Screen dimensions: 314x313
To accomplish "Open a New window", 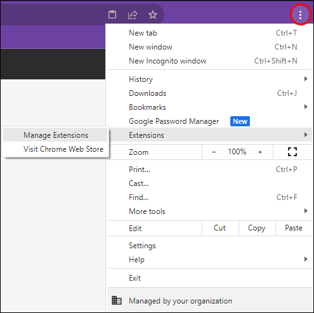I will pos(209,47).
